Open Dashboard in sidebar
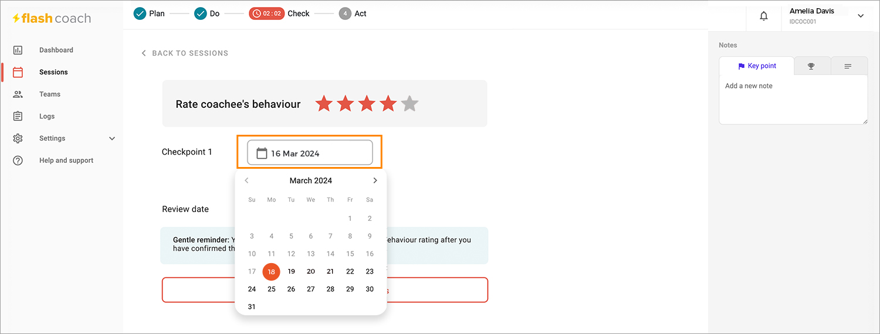 [x=56, y=50]
